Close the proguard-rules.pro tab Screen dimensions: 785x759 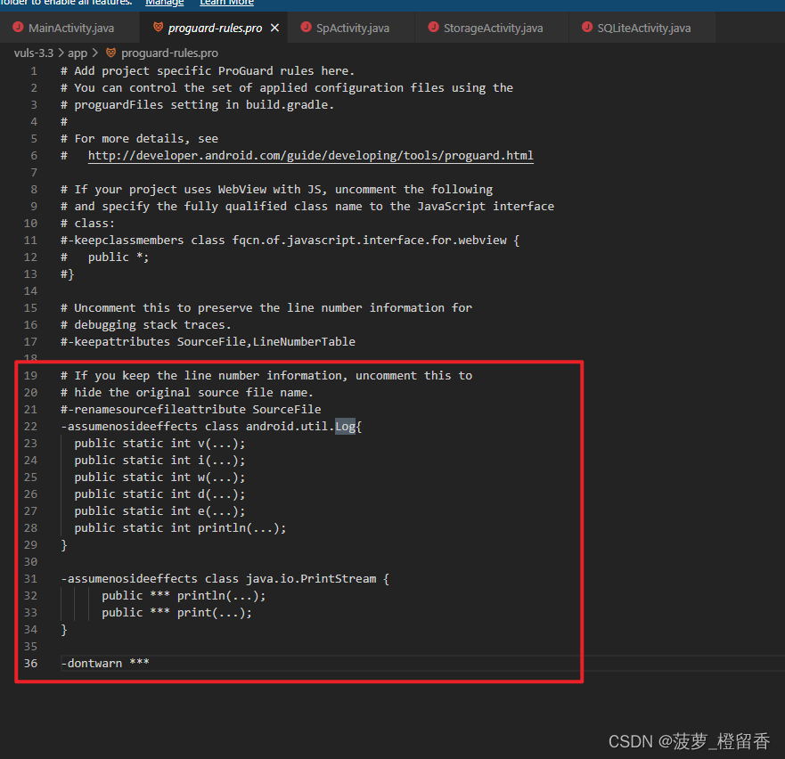click(274, 29)
